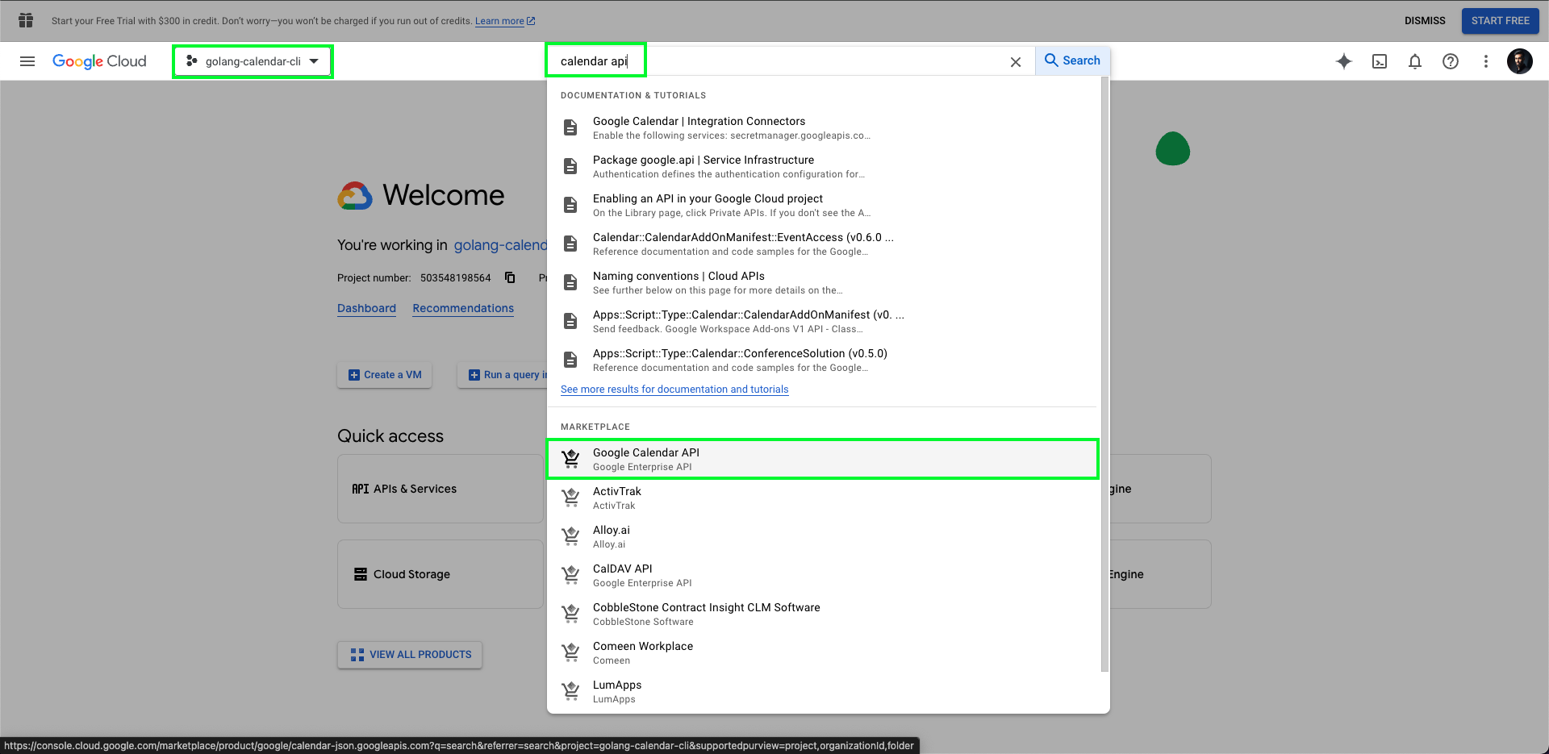Click VIEW ALL PRODUCTS button
This screenshot has width=1549, height=754.
click(x=410, y=655)
